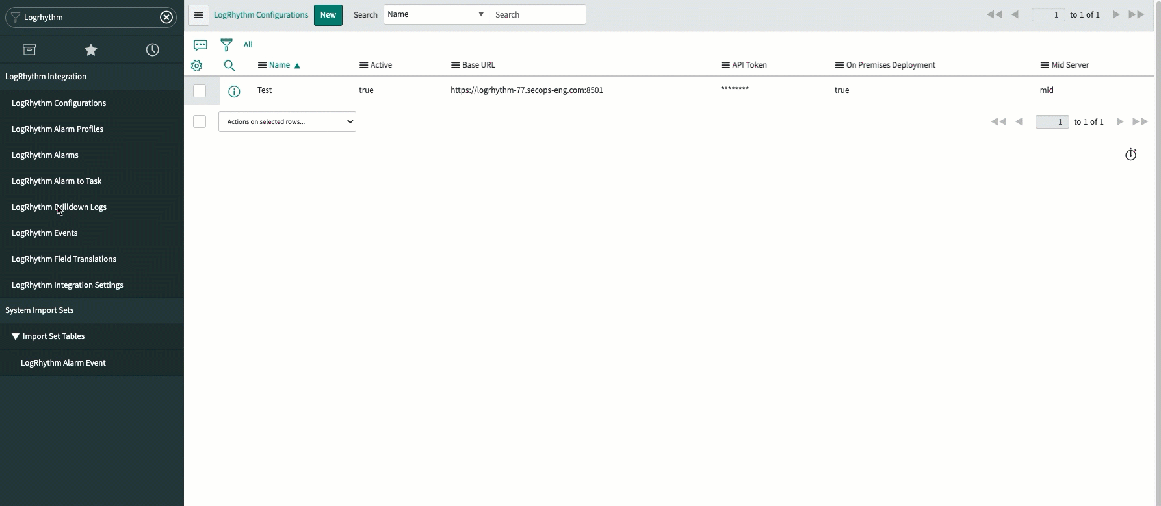
Task: Collapse the Import Set Tables section
Action: [x=16, y=336]
